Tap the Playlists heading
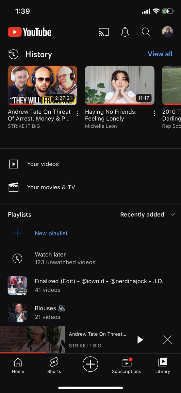Image resolution: width=181 pixels, height=393 pixels. point(20,215)
